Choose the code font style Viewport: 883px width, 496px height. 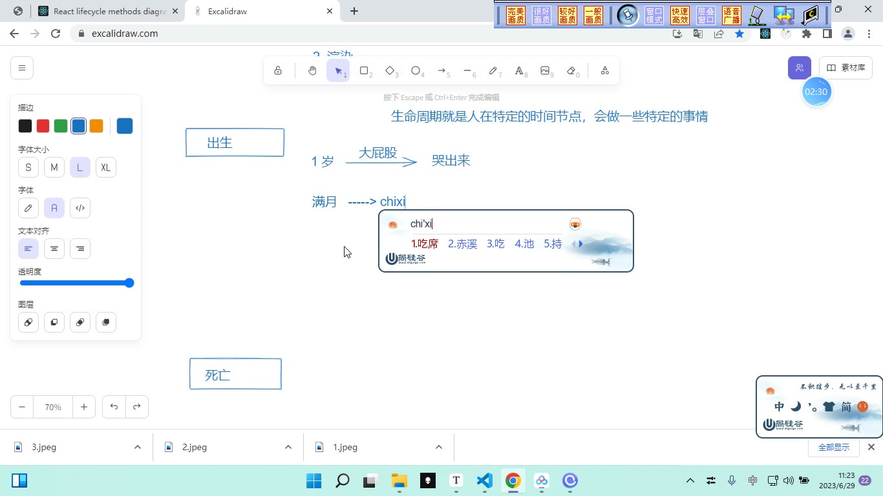click(x=80, y=208)
